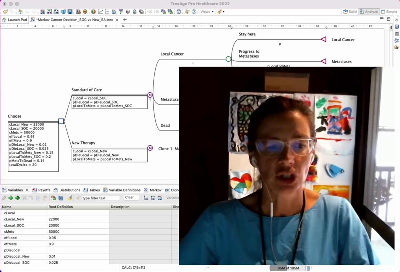Click the Choose decision node square
This screenshot has height=272, width=400.
(61, 121)
